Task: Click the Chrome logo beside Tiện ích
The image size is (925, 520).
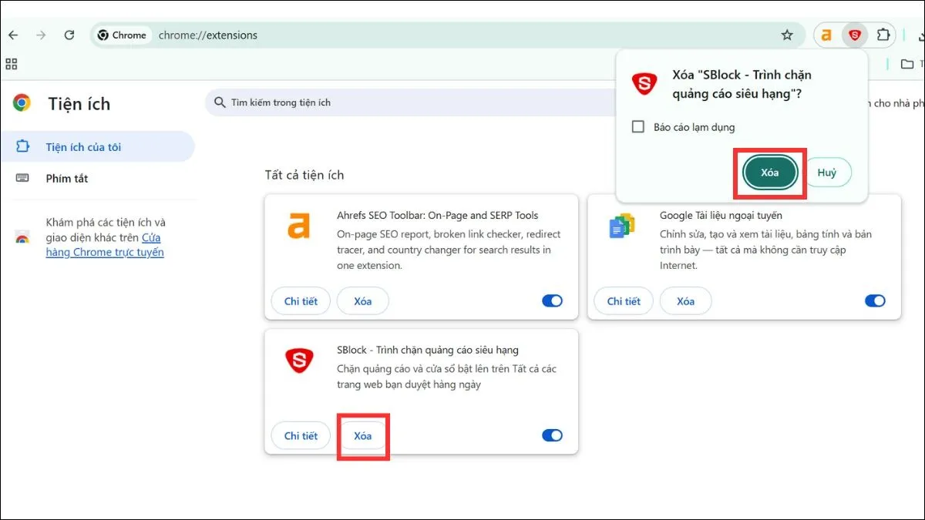Action: click(x=22, y=103)
